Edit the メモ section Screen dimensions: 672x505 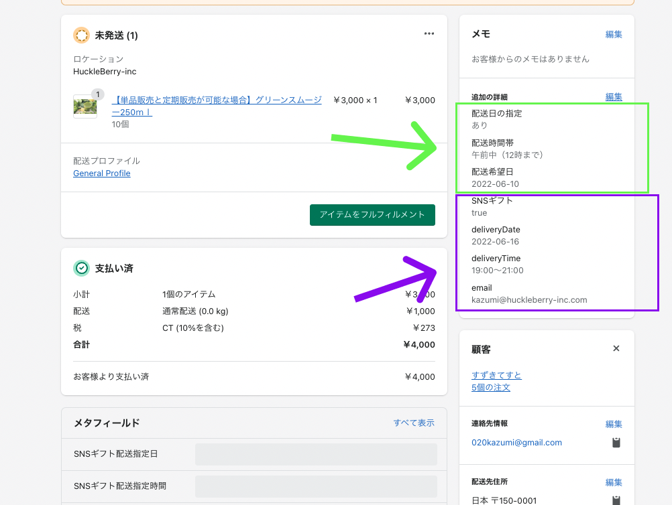[614, 34]
